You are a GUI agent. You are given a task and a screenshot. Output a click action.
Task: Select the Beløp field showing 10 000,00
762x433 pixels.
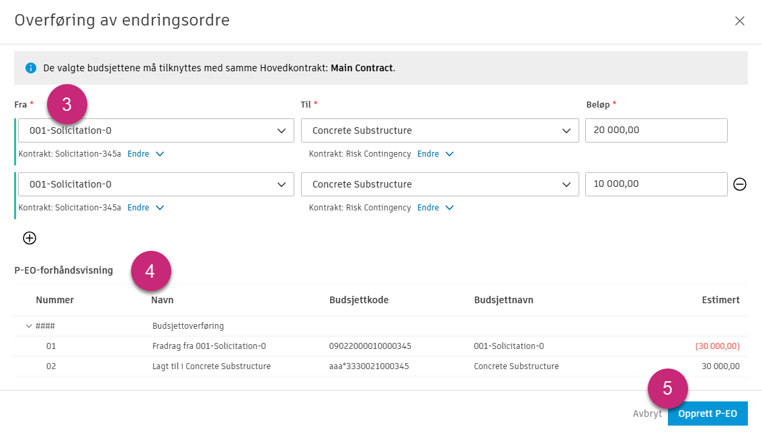click(656, 184)
